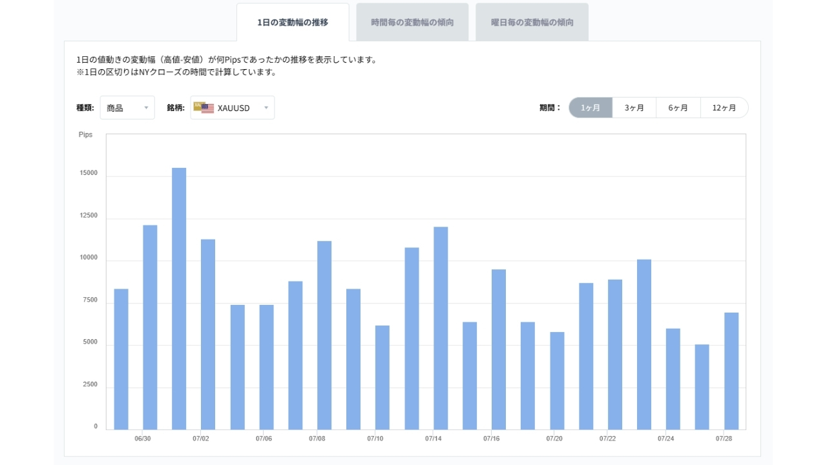Click the 10000 y-axis value
The height and width of the screenshot is (465, 827).
87,258
